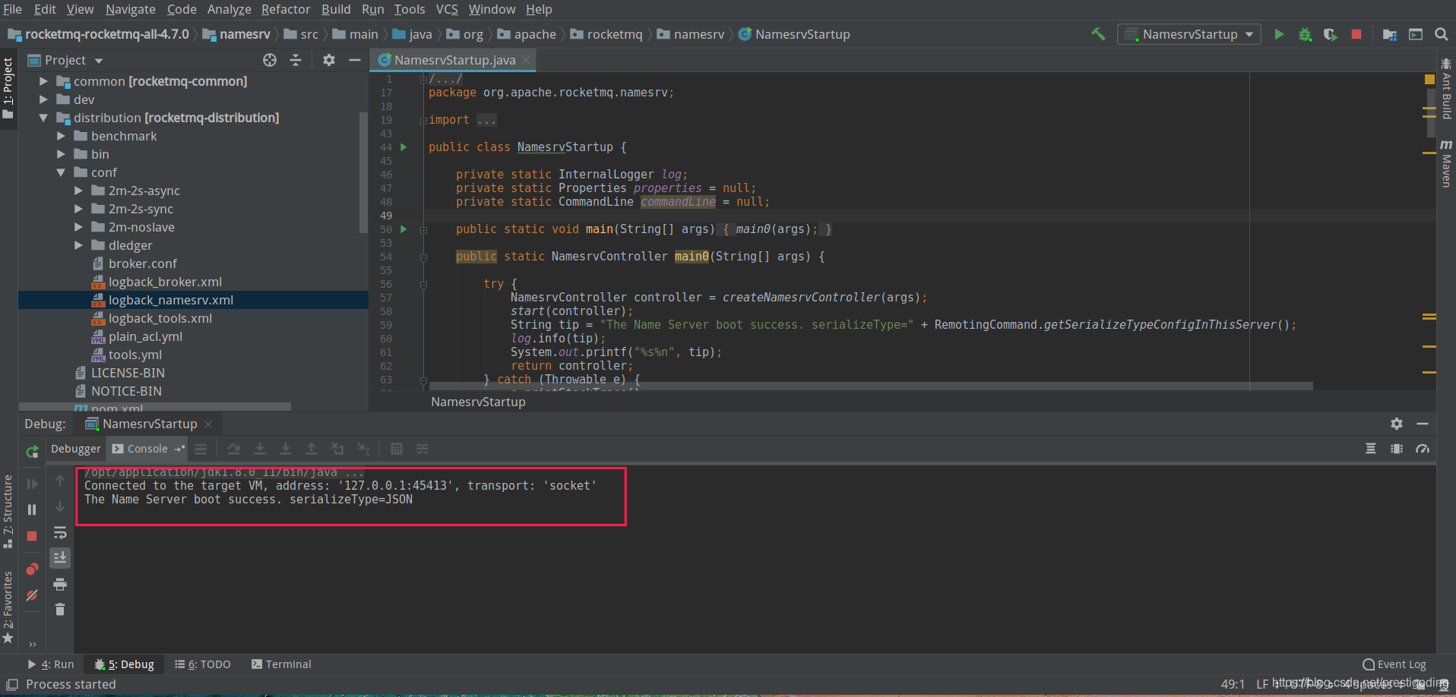Open the Refactor menu
Image resolution: width=1456 pixels, height=697 pixels.
click(x=285, y=9)
